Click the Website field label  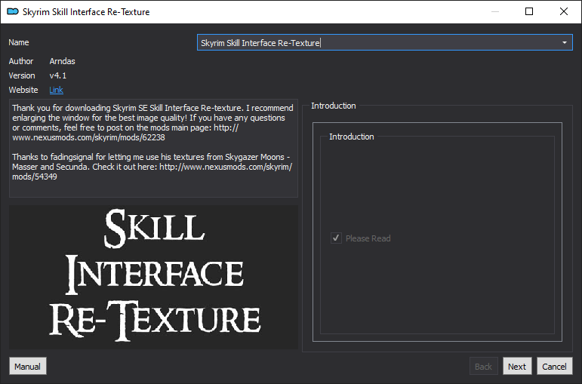[x=23, y=90]
